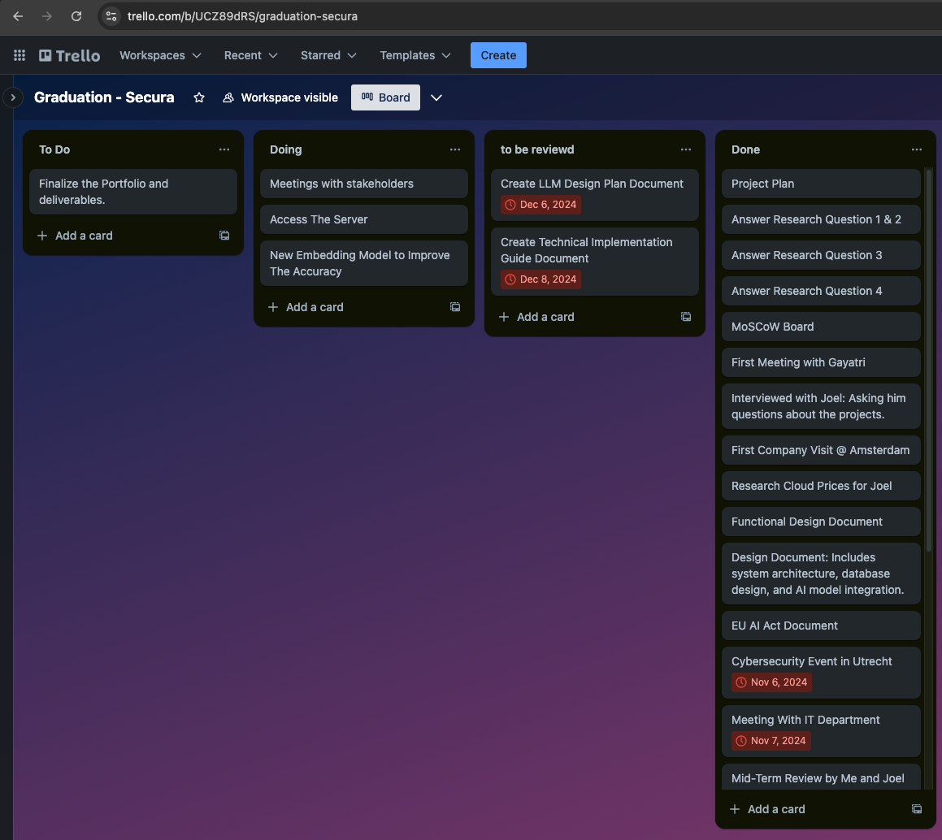Open 'MoSCoW Board' card

821,327
